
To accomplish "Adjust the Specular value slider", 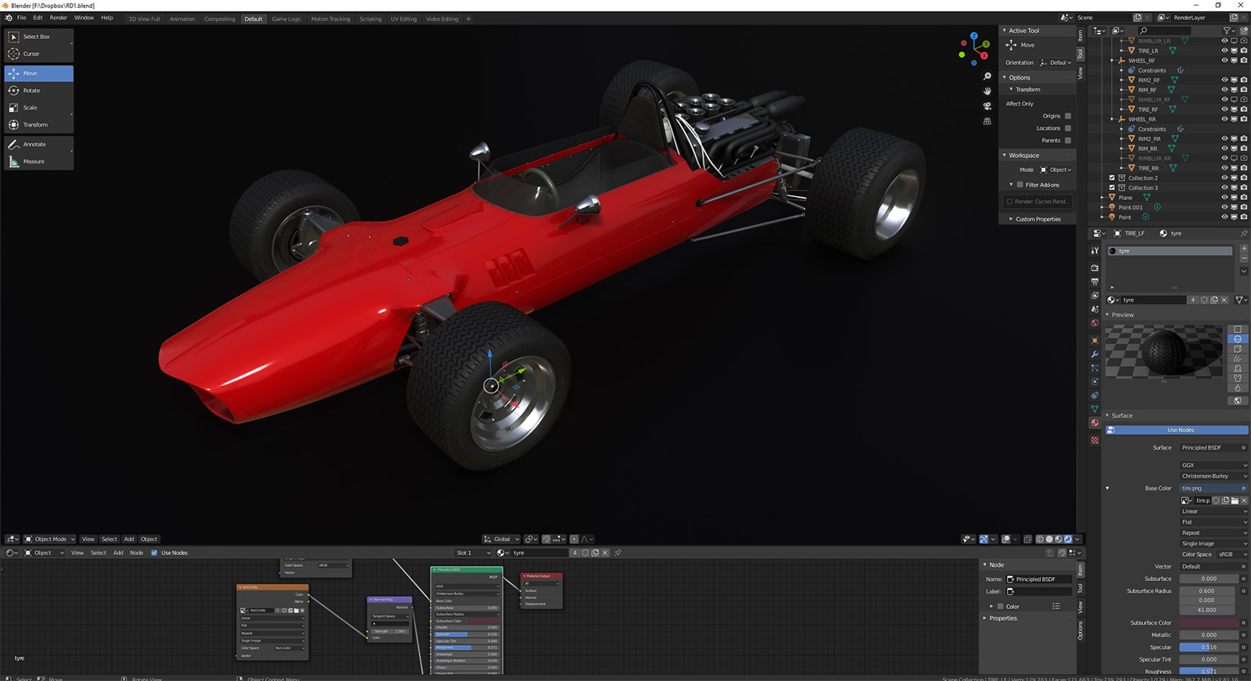I will pos(1209,647).
